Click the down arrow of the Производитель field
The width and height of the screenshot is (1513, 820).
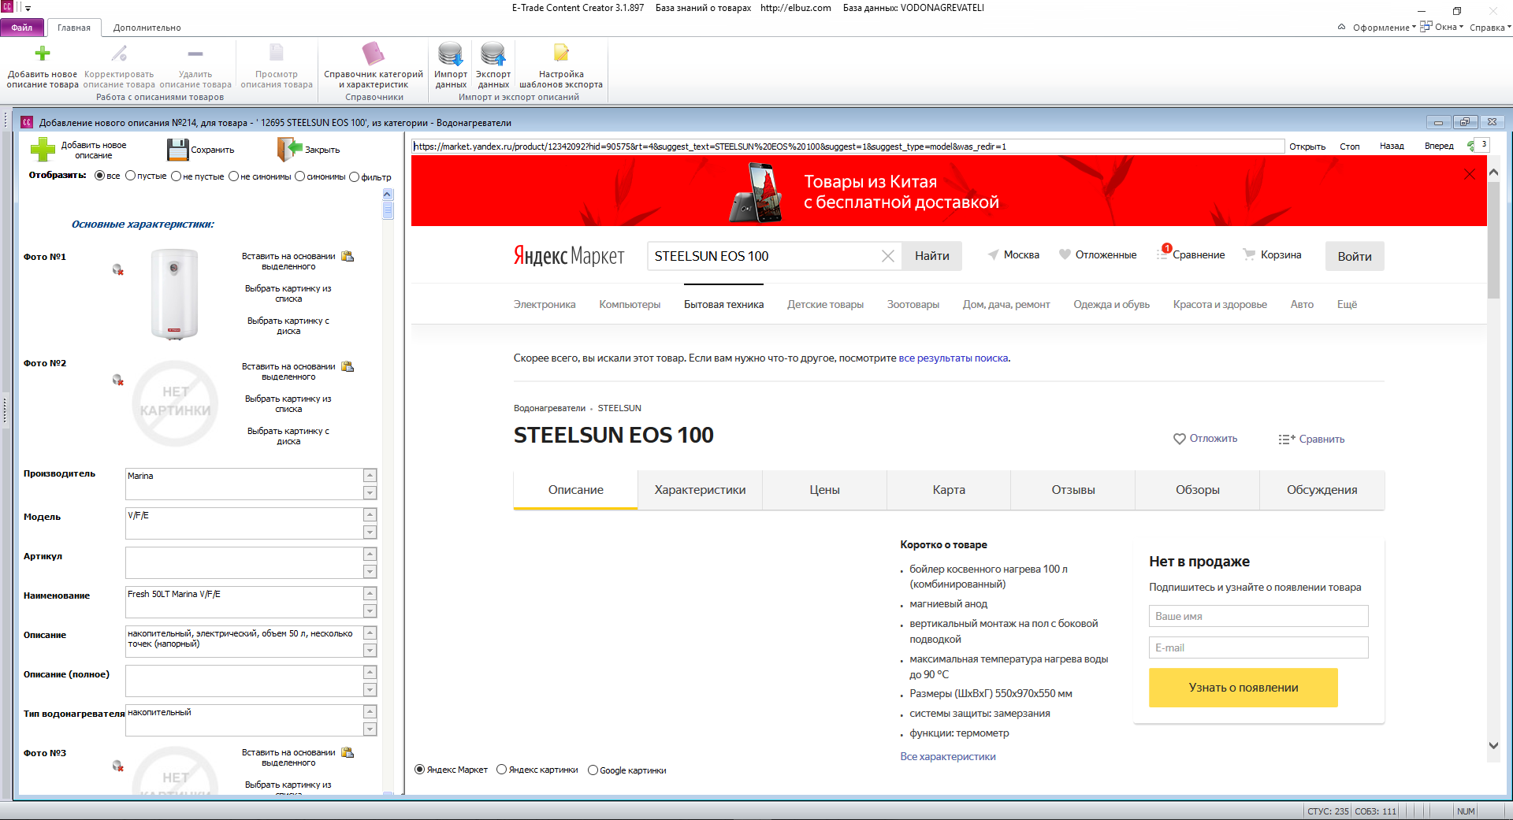click(x=370, y=493)
